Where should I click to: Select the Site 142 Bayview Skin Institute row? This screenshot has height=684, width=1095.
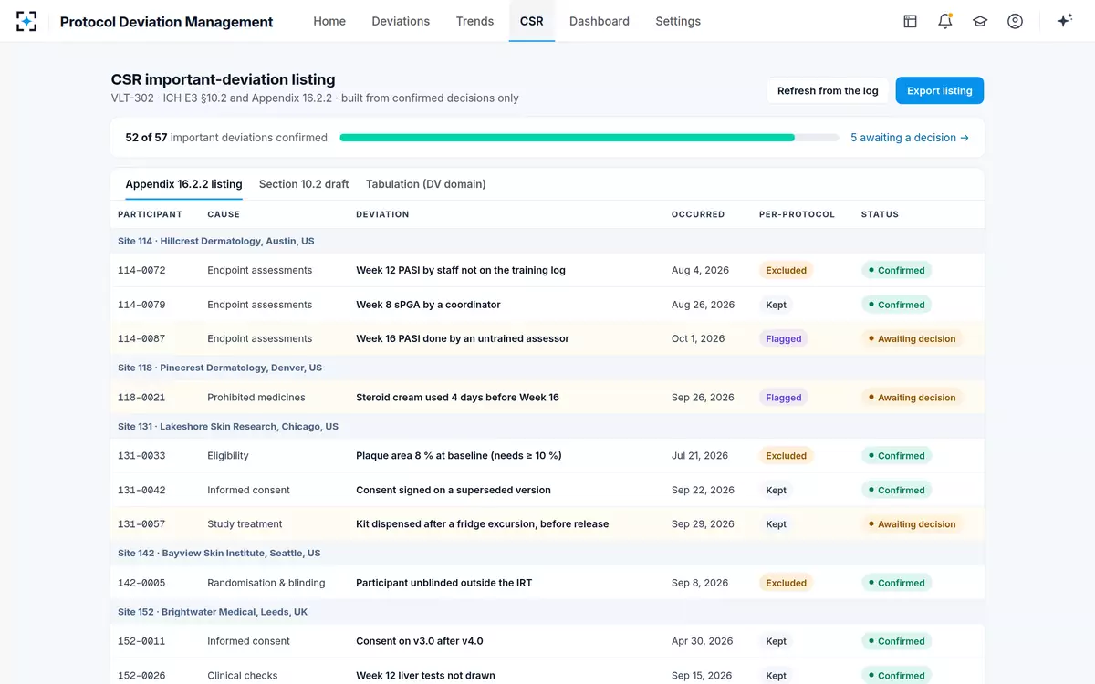point(547,553)
